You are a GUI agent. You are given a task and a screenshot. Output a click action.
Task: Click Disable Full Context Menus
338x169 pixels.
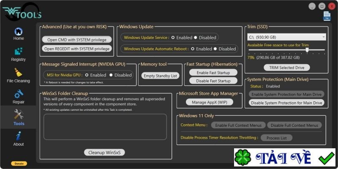coord(294,125)
